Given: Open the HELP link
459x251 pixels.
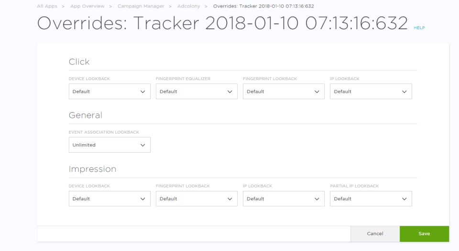Looking at the screenshot, I should [419, 28].
